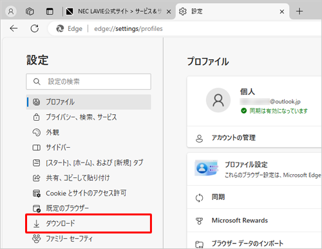Open a new tab with the plus button

pos(299,11)
